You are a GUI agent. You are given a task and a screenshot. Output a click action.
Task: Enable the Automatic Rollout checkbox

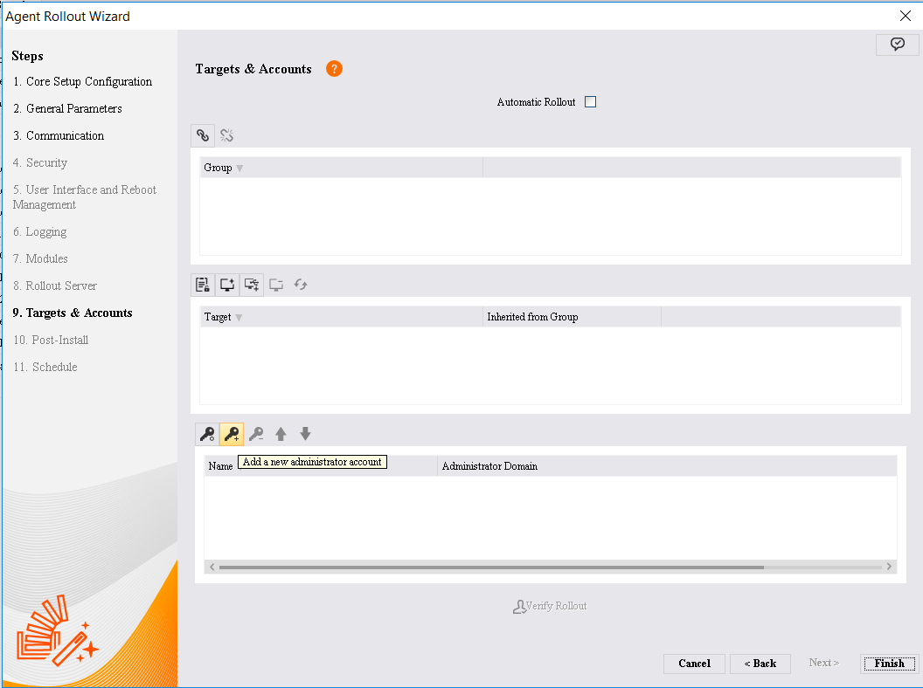click(590, 102)
